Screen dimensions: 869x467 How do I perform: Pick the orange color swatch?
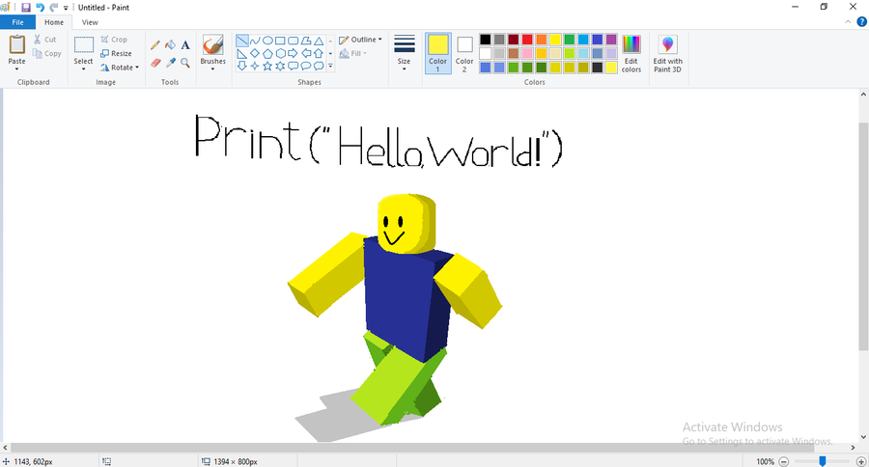pyautogui.click(x=542, y=40)
